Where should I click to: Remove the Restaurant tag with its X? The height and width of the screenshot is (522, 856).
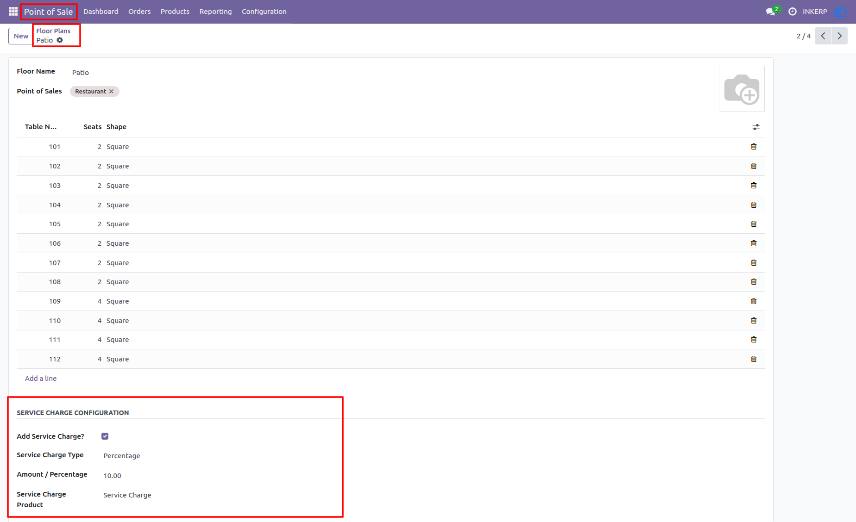click(x=111, y=92)
